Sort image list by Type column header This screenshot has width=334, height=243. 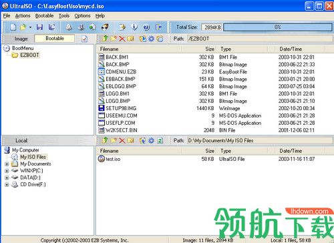[x=242, y=49]
